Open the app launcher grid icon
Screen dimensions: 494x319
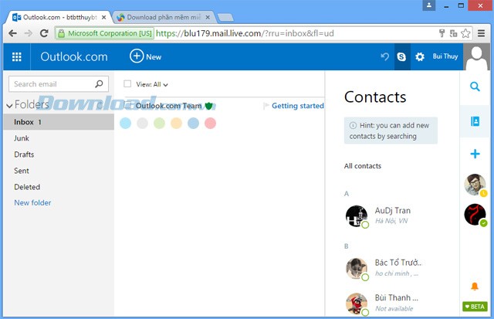17,56
